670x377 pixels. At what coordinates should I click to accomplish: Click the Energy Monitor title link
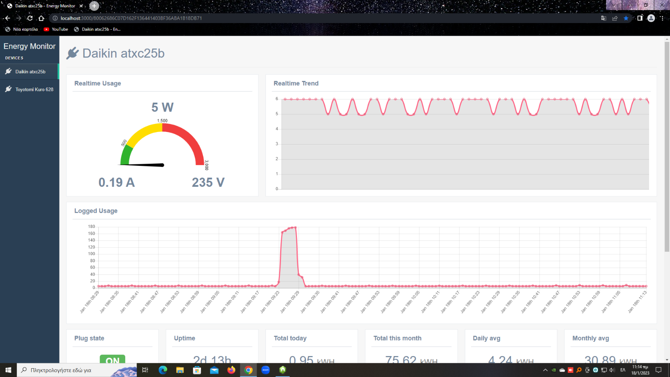coord(29,46)
